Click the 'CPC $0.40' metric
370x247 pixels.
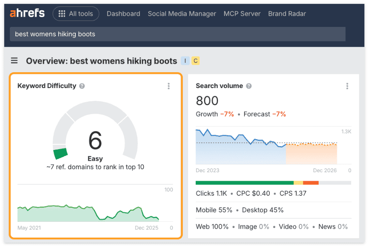point(253,193)
